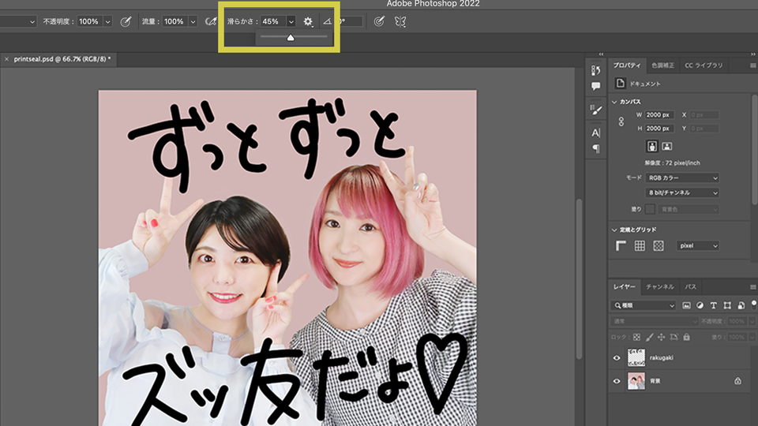758x426 pixels.
Task: Filter layers by smart objects
Action: (x=741, y=305)
